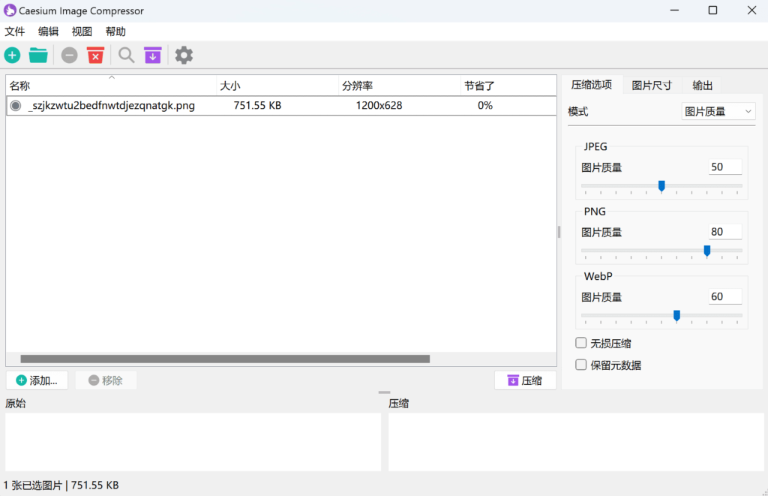768x496 pixels.
Task: Enable the 保留元数据 checkbox
Action: [x=581, y=365]
